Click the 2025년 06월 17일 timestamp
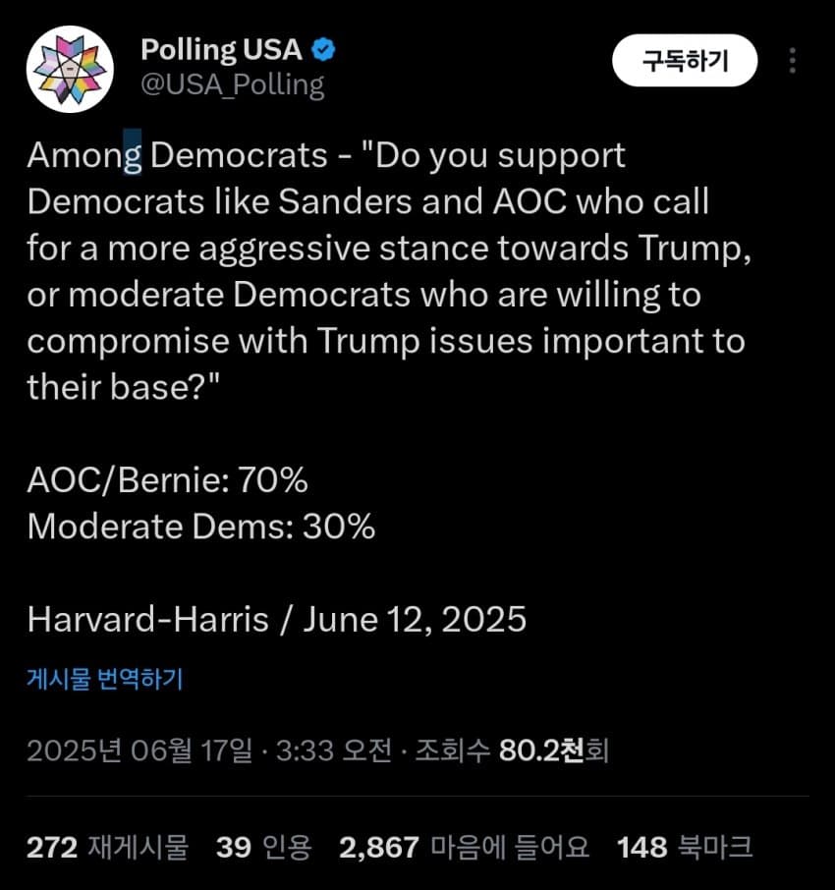Viewport: 835px width, 890px height. 139,751
